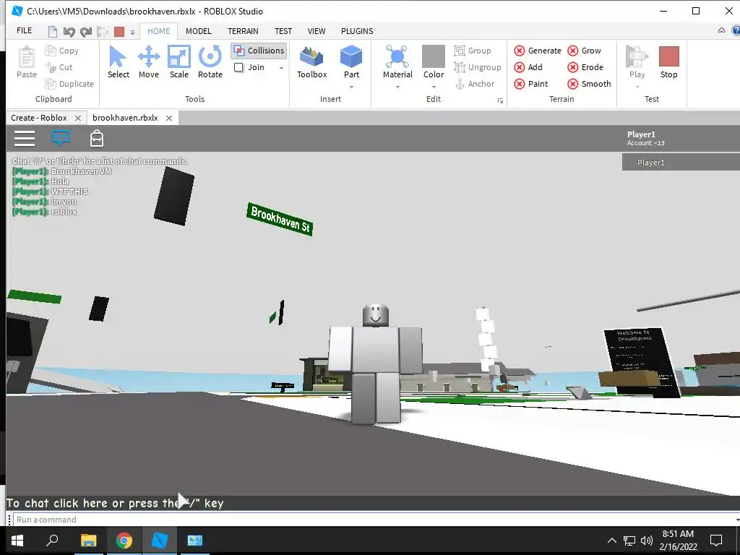740x555 pixels.
Task: Redo the last action
Action: point(85,32)
